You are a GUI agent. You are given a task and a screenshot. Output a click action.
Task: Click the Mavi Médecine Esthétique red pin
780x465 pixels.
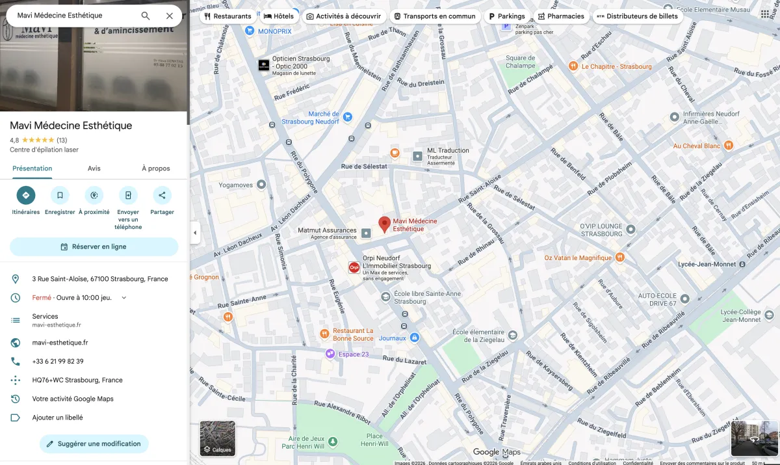384,224
